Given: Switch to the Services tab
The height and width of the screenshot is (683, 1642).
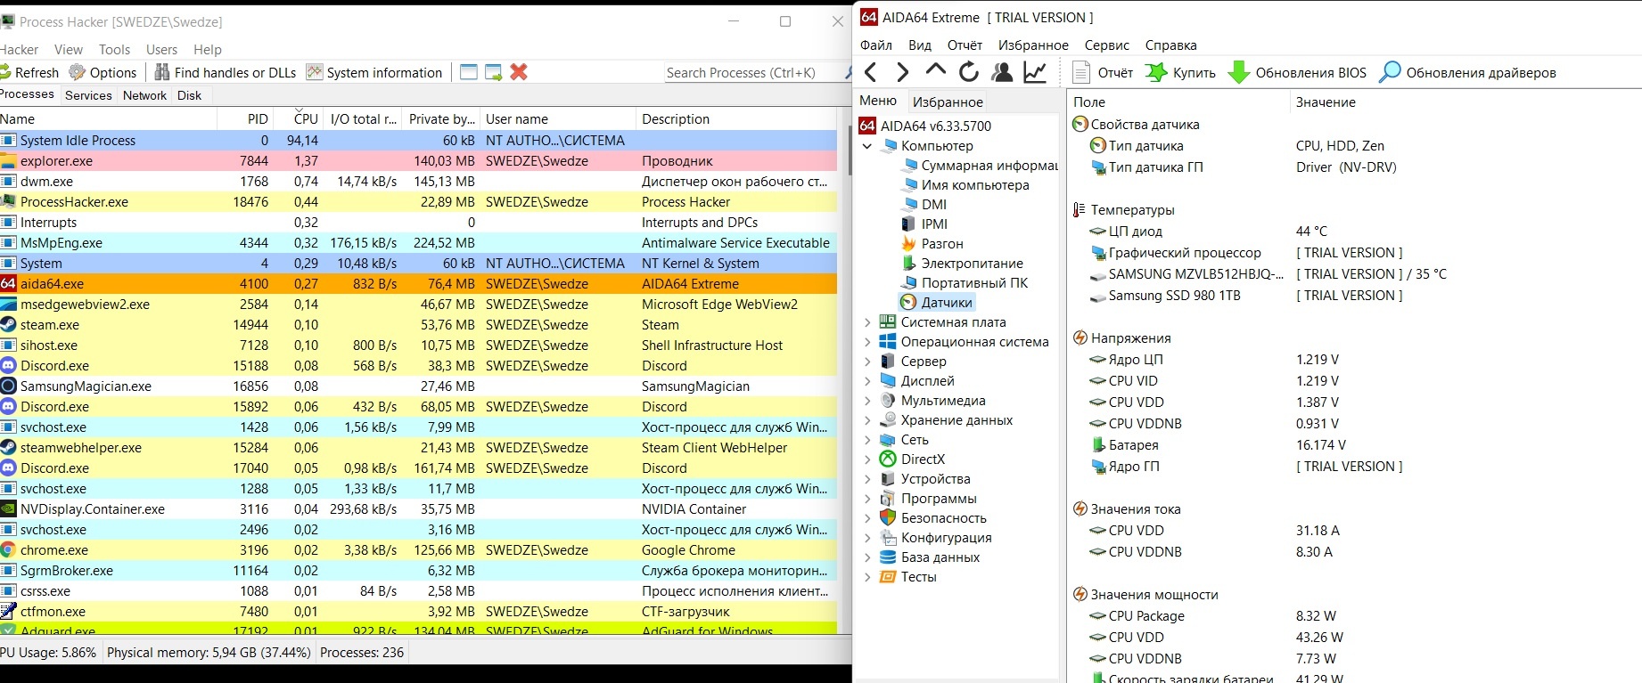Looking at the screenshot, I should (88, 95).
